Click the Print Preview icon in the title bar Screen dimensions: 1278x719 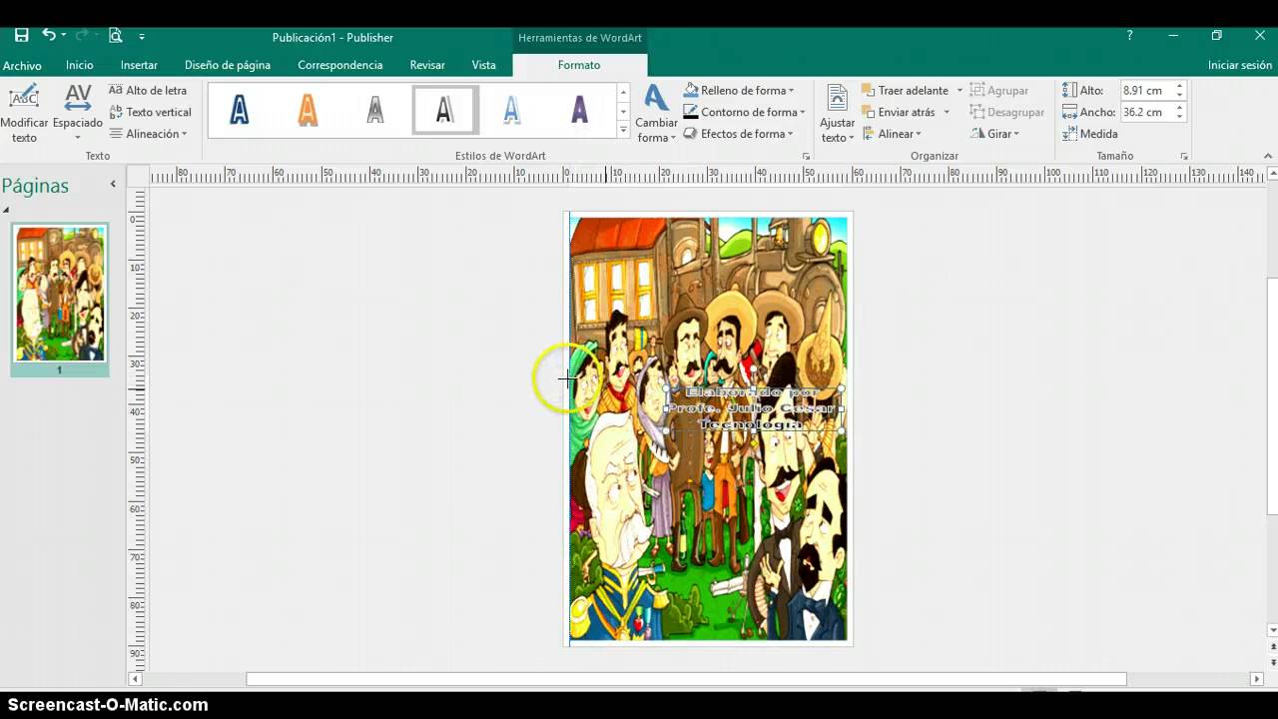[115, 35]
